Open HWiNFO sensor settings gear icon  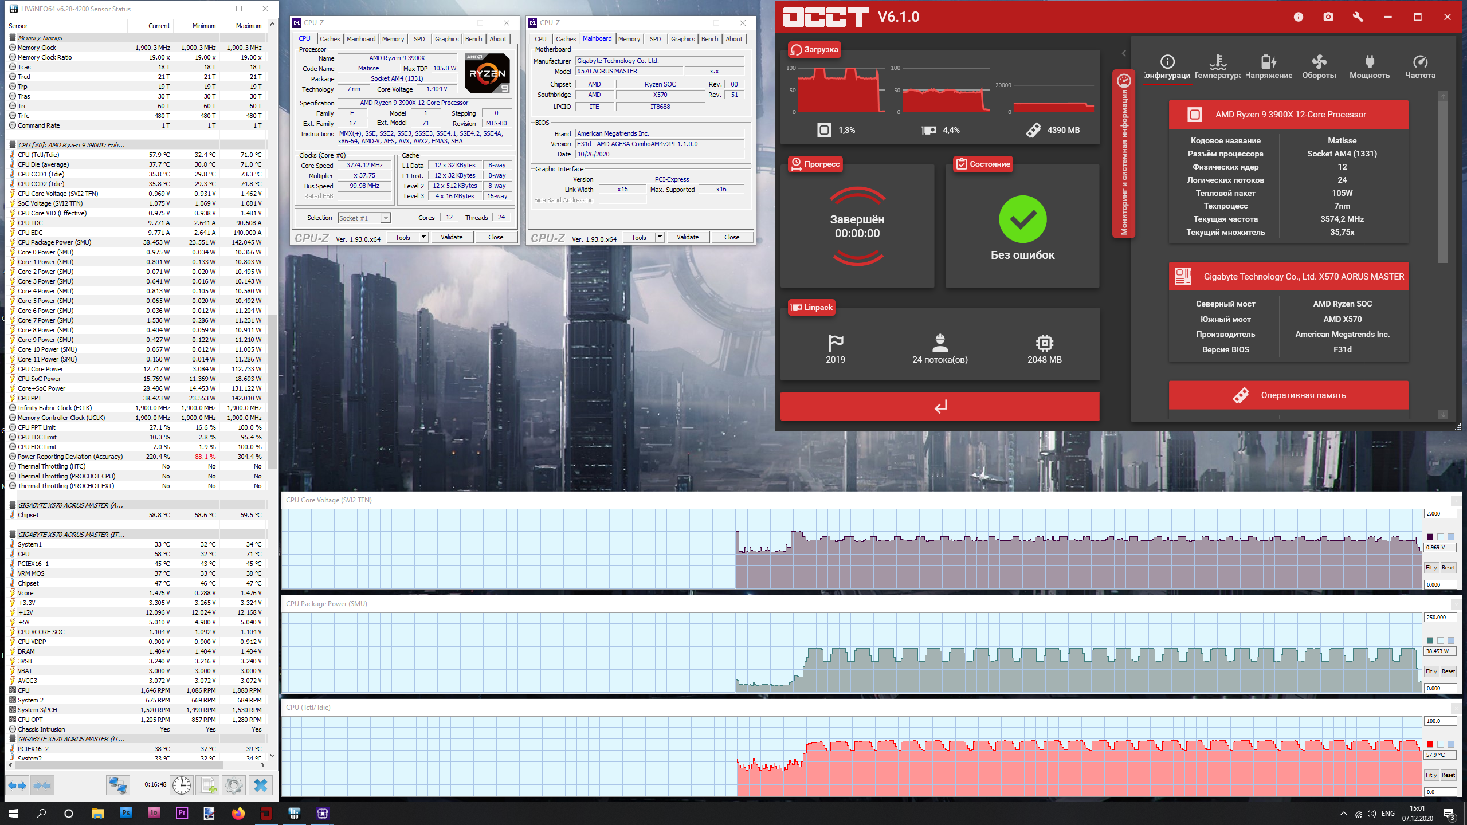[x=233, y=785]
